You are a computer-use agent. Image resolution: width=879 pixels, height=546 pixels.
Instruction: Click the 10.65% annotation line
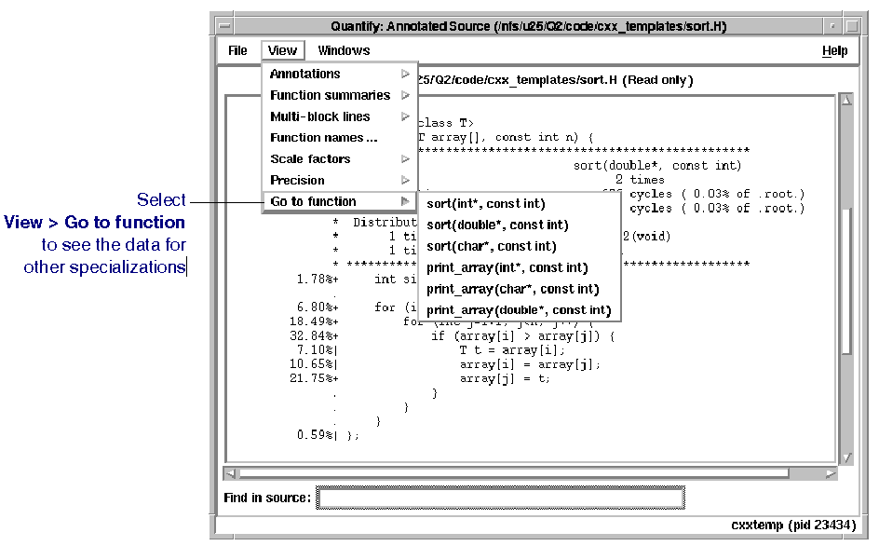tap(314, 364)
